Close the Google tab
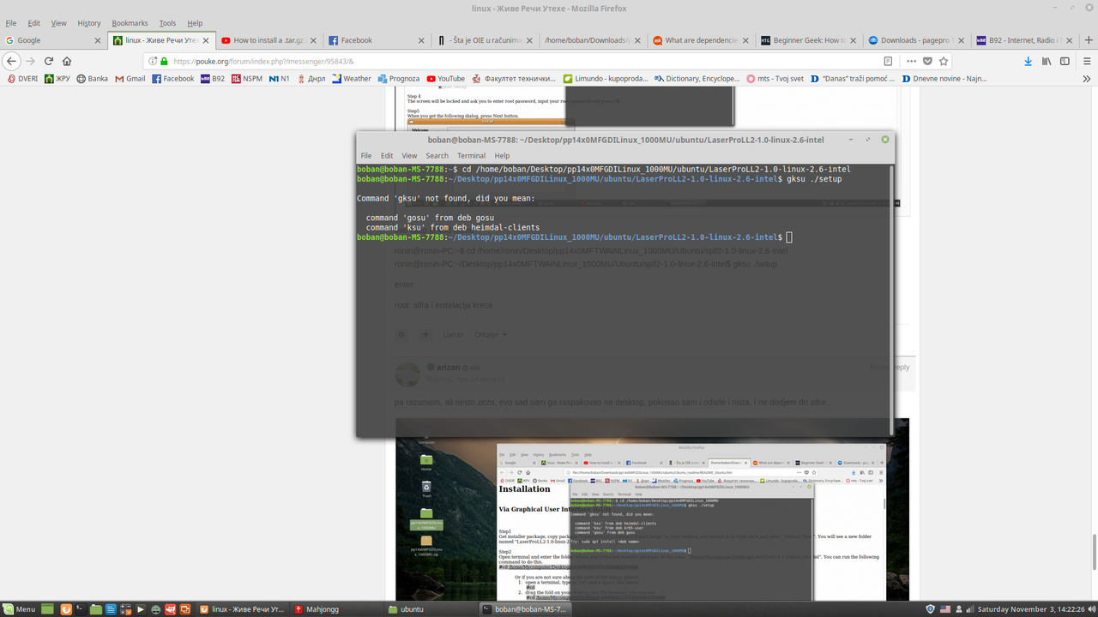 (x=97, y=40)
